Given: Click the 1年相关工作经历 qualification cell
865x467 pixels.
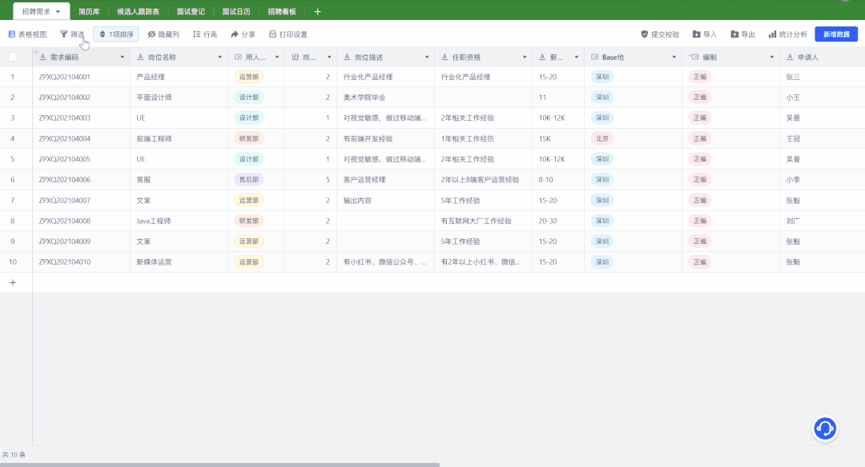Looking at the screenshot, I should [x=483, y=139].
